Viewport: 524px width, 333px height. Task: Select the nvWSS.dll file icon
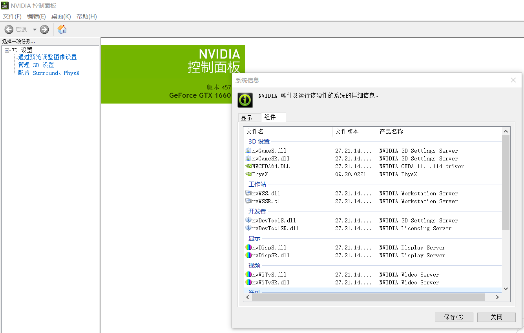point(248,193)
